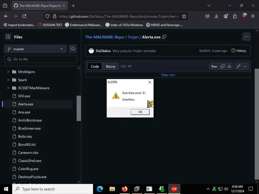259x194 pixels.
Task: Go back using the browser back arrow
Action: tap(6, 16)
